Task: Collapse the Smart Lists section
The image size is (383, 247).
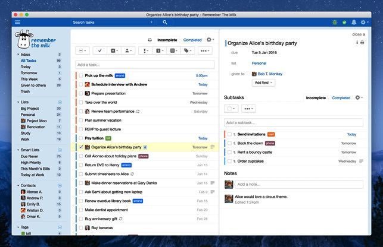Action: [18, 150]
